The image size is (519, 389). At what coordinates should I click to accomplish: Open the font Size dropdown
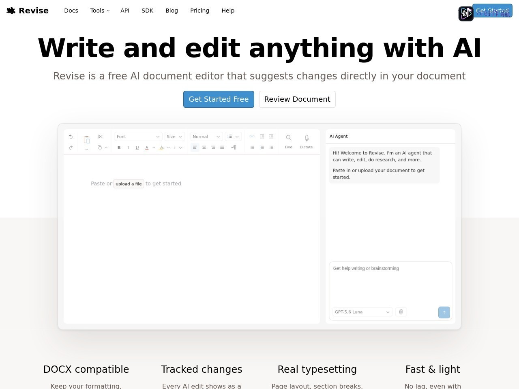pyautogui.click(x=174, y=137)
